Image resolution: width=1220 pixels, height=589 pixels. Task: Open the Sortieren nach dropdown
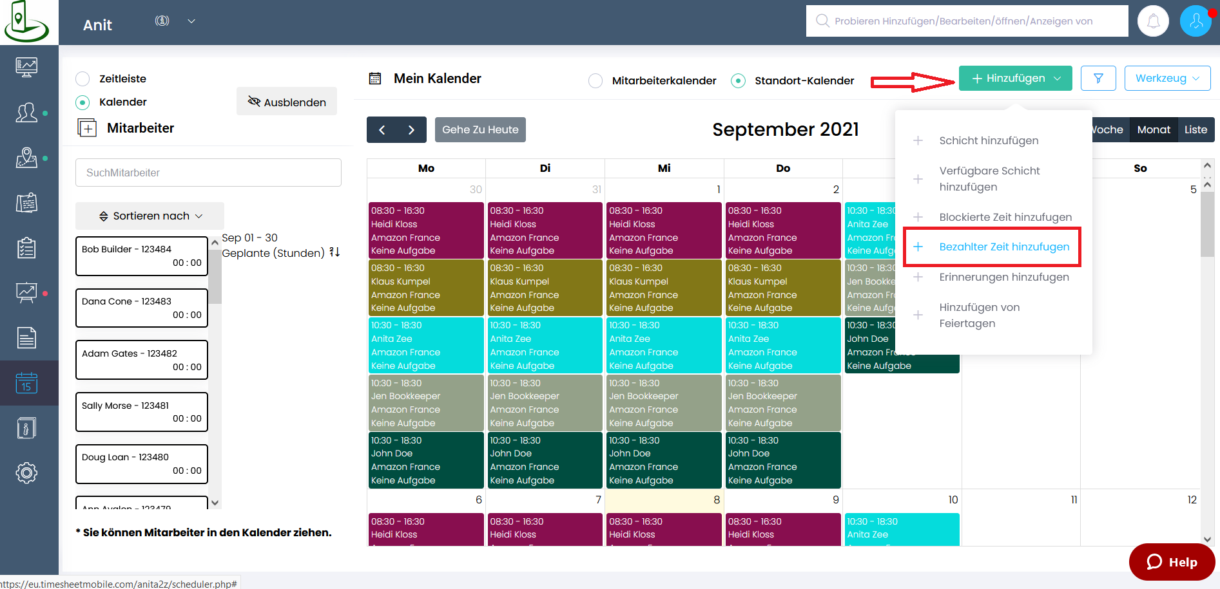[150, 216]
